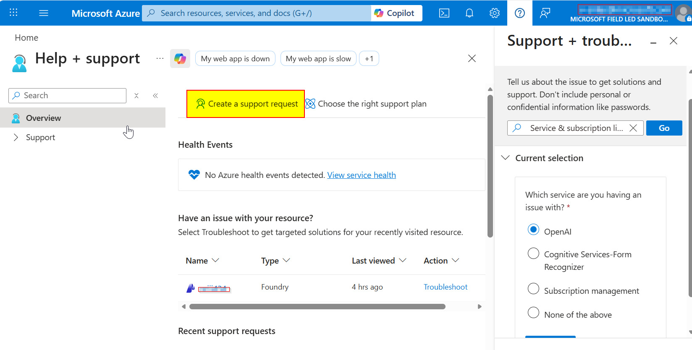Click the 'Foundry' type cell

coord(275,287)
